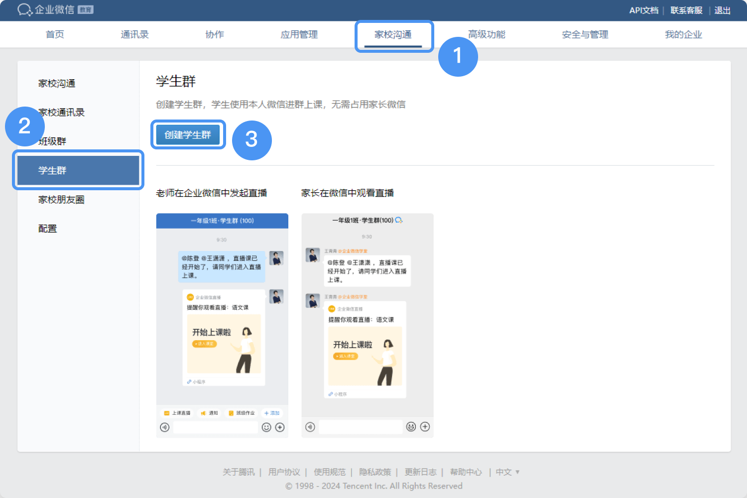747x498 pixels.
Task: Click the 隐私政策 footer link
Action: (x=375, y=472)
